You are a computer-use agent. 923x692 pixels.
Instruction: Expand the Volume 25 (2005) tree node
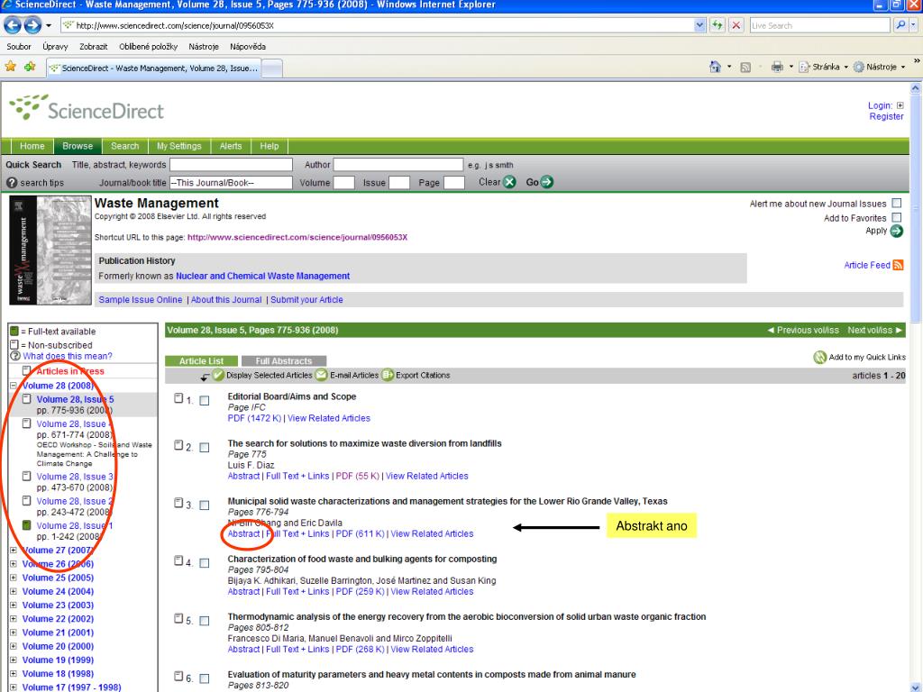click(14, 578)
